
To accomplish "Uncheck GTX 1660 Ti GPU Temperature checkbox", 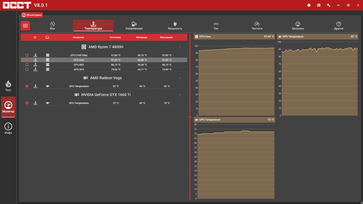I will click(x=27, y=103).
